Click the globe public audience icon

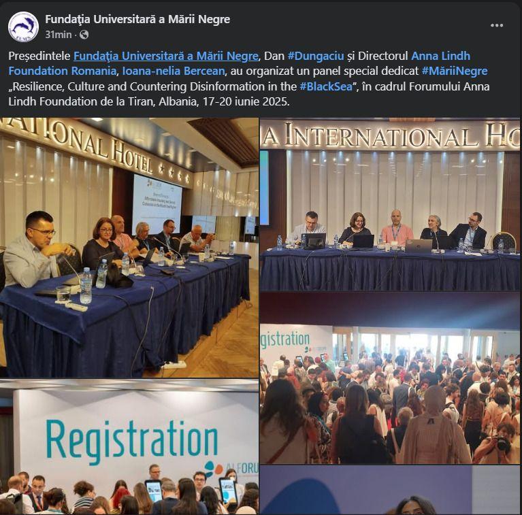point(84,35)
